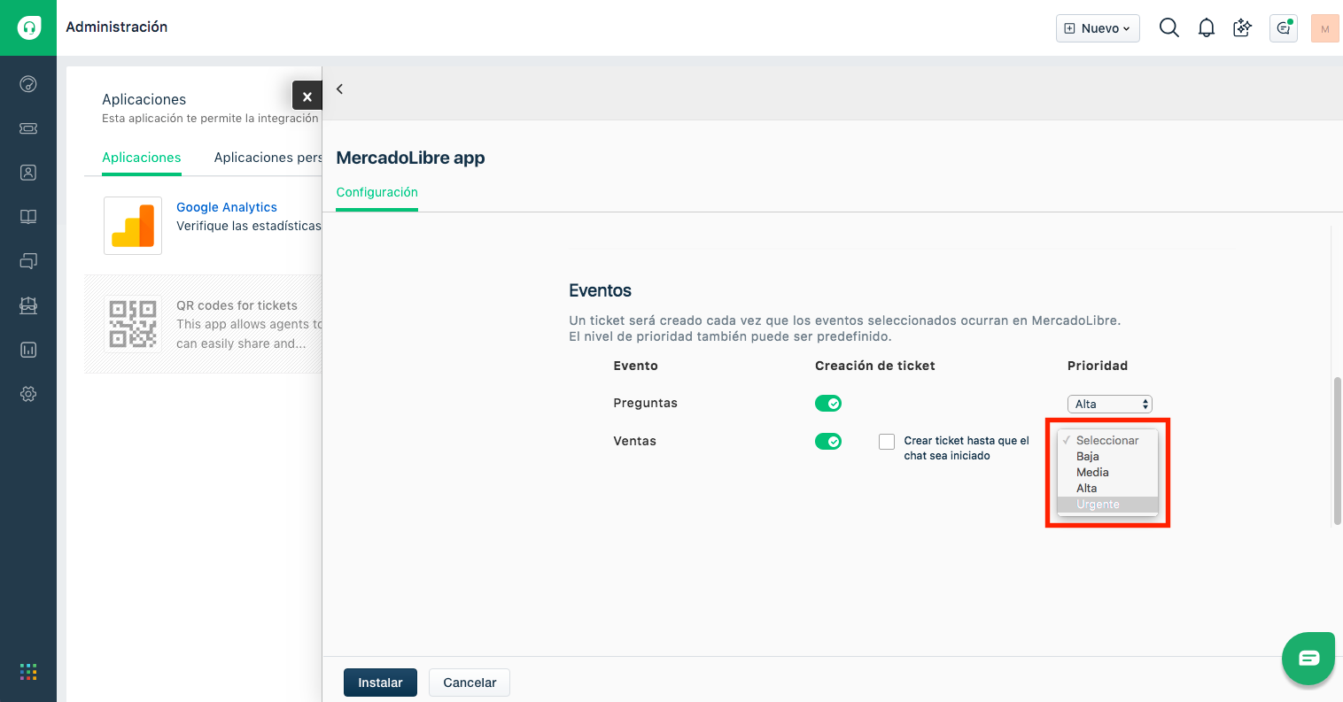The height and width of the screenshot is (702, 1343).
Task: Open the Nuevo dropdown button
Action: [x=1098, y=28]
